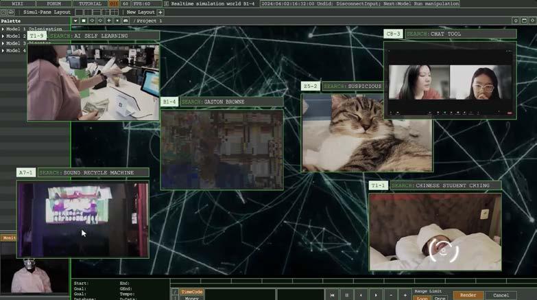Click the 60 value box
537x300 pixels.
coord(126,3)
